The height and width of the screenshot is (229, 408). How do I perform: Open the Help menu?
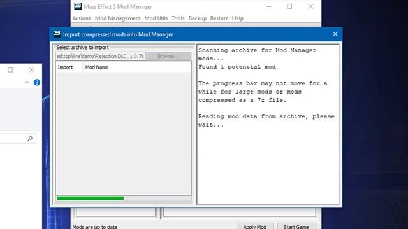[x=238, y=18]
